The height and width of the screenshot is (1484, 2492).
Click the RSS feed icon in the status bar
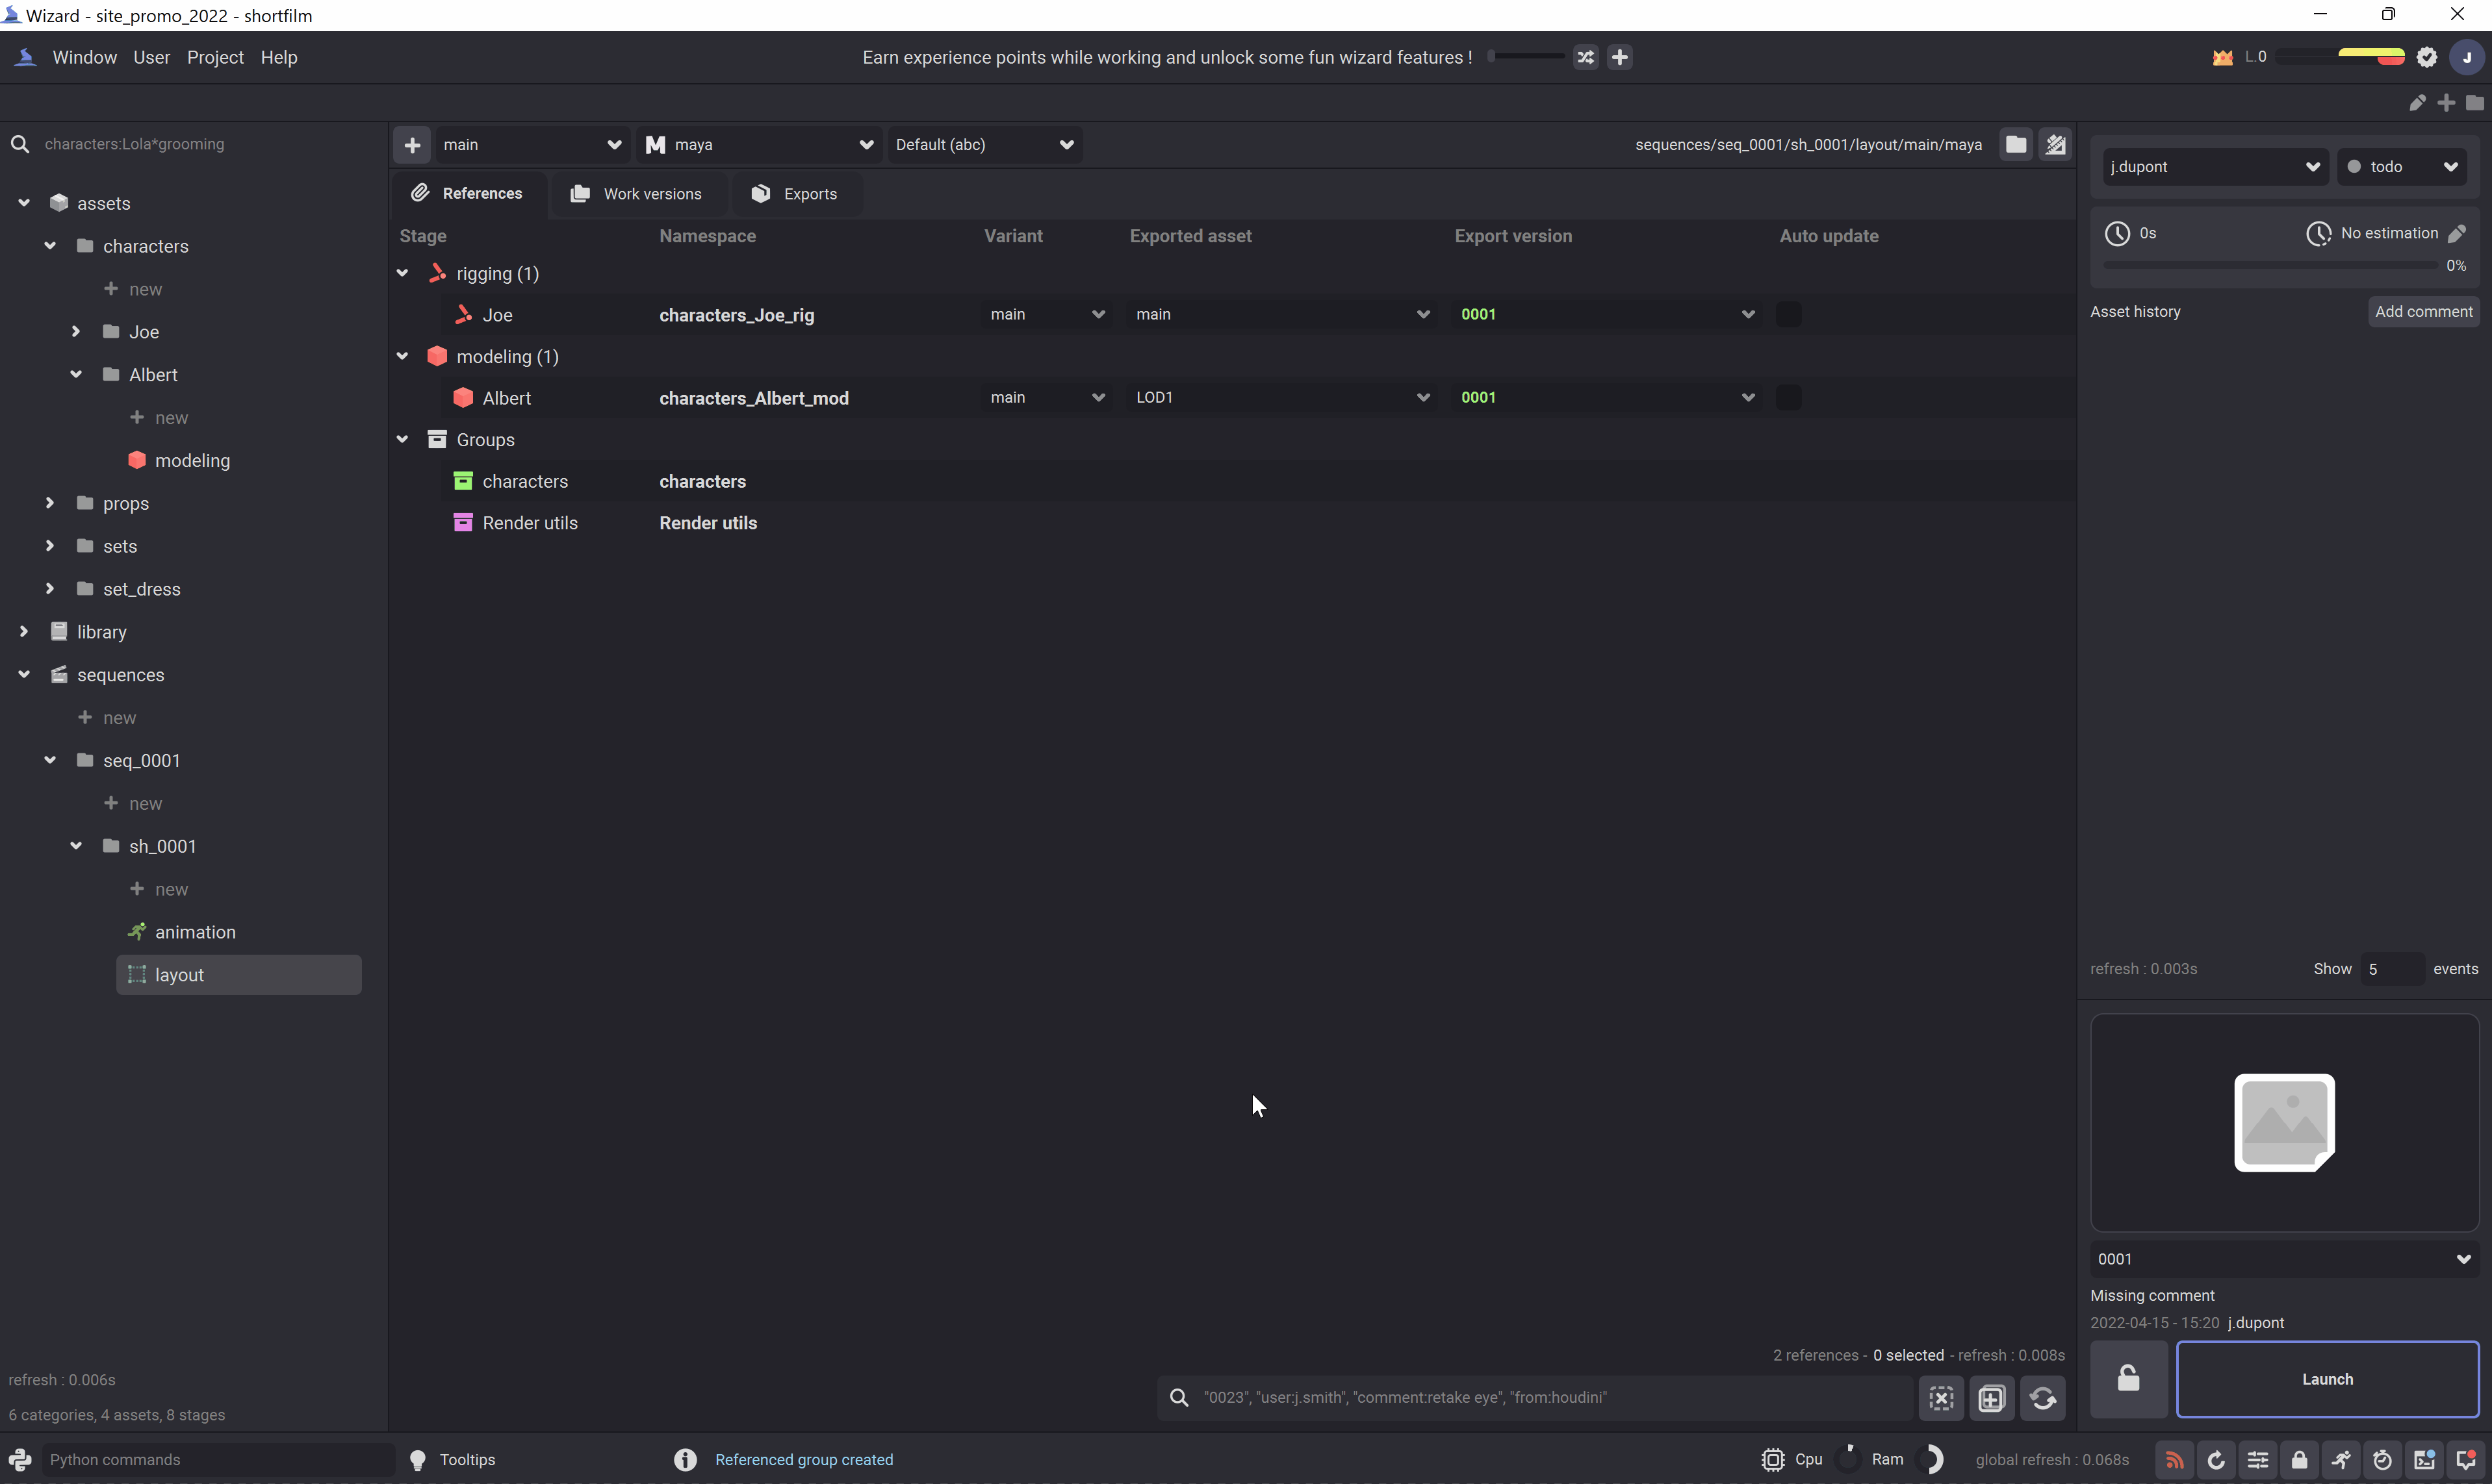click(2174, 1460)
